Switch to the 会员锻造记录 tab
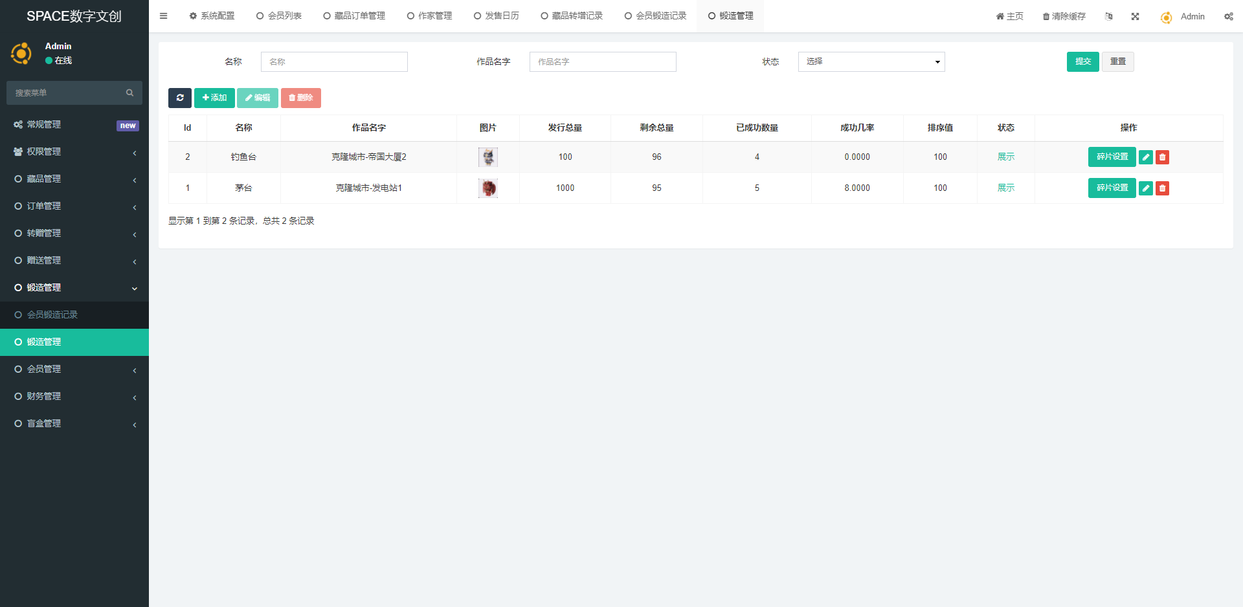 pos(655,16)
